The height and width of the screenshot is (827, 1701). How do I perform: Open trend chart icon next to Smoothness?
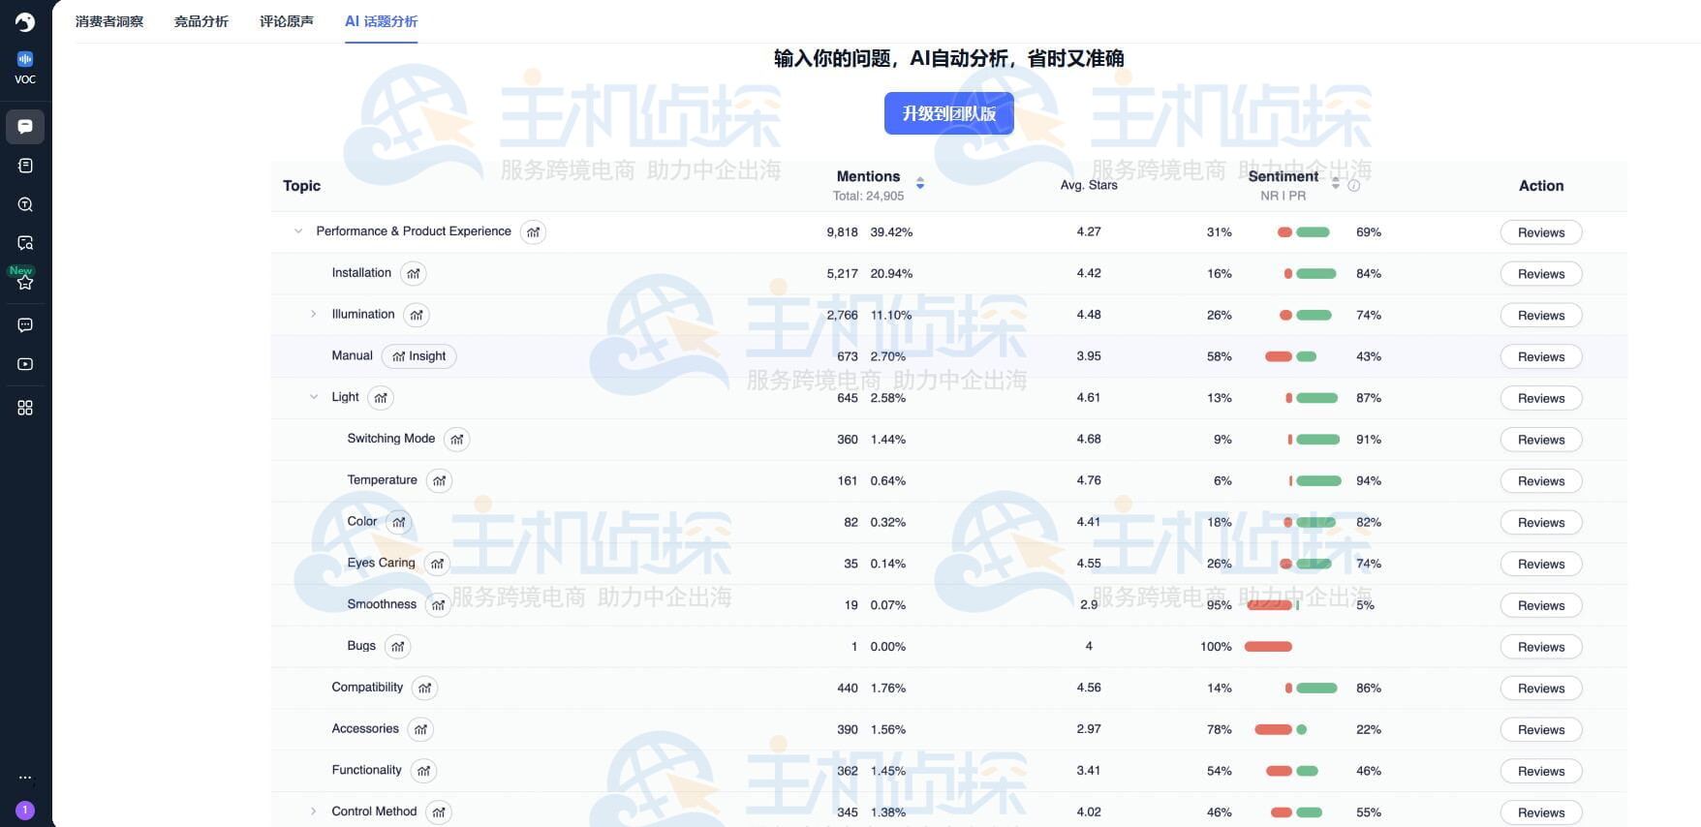439,605
